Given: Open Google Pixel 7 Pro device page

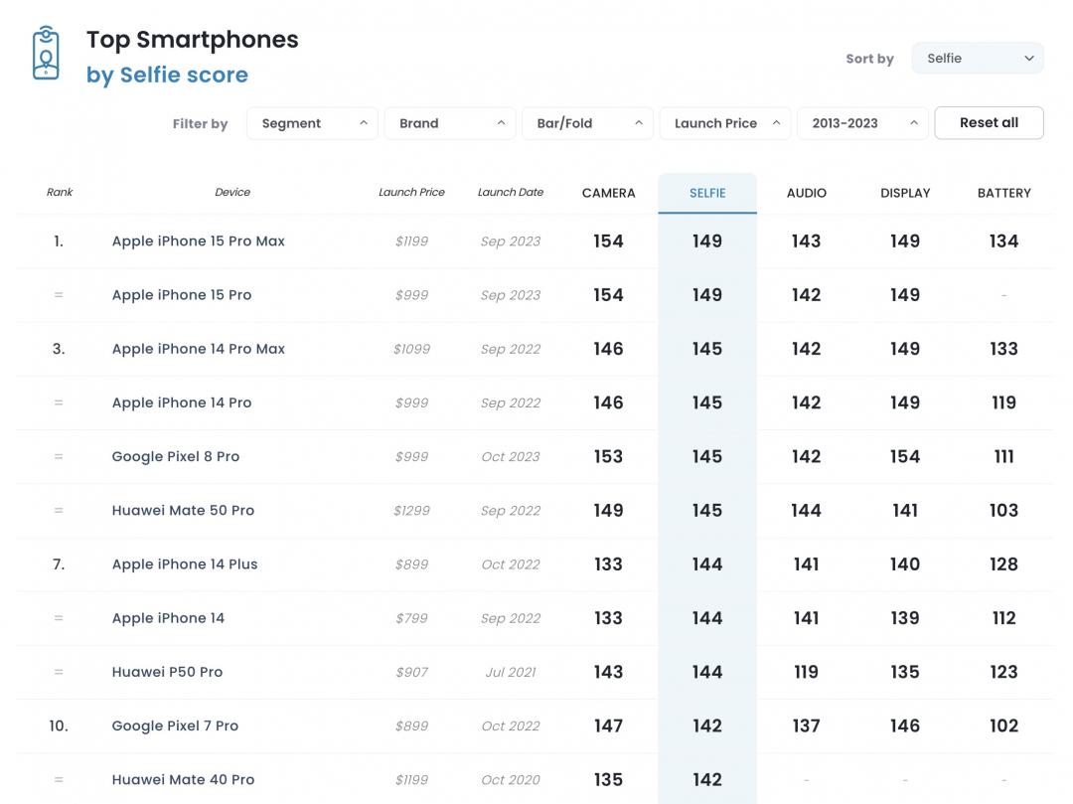Looking at the screenshot, I should point(175,725).
